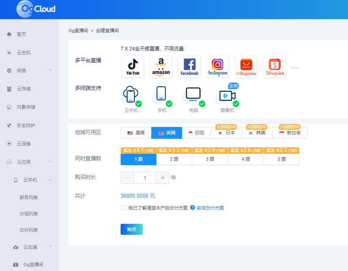
Task: Open 文件列表 submenu item
Action: point(29,230)
